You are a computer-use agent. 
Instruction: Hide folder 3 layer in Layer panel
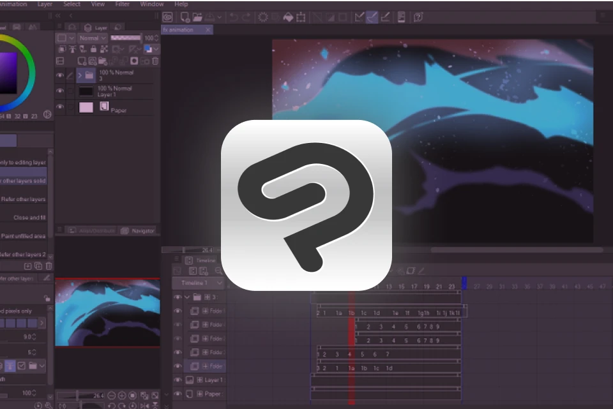pos(60,75)
